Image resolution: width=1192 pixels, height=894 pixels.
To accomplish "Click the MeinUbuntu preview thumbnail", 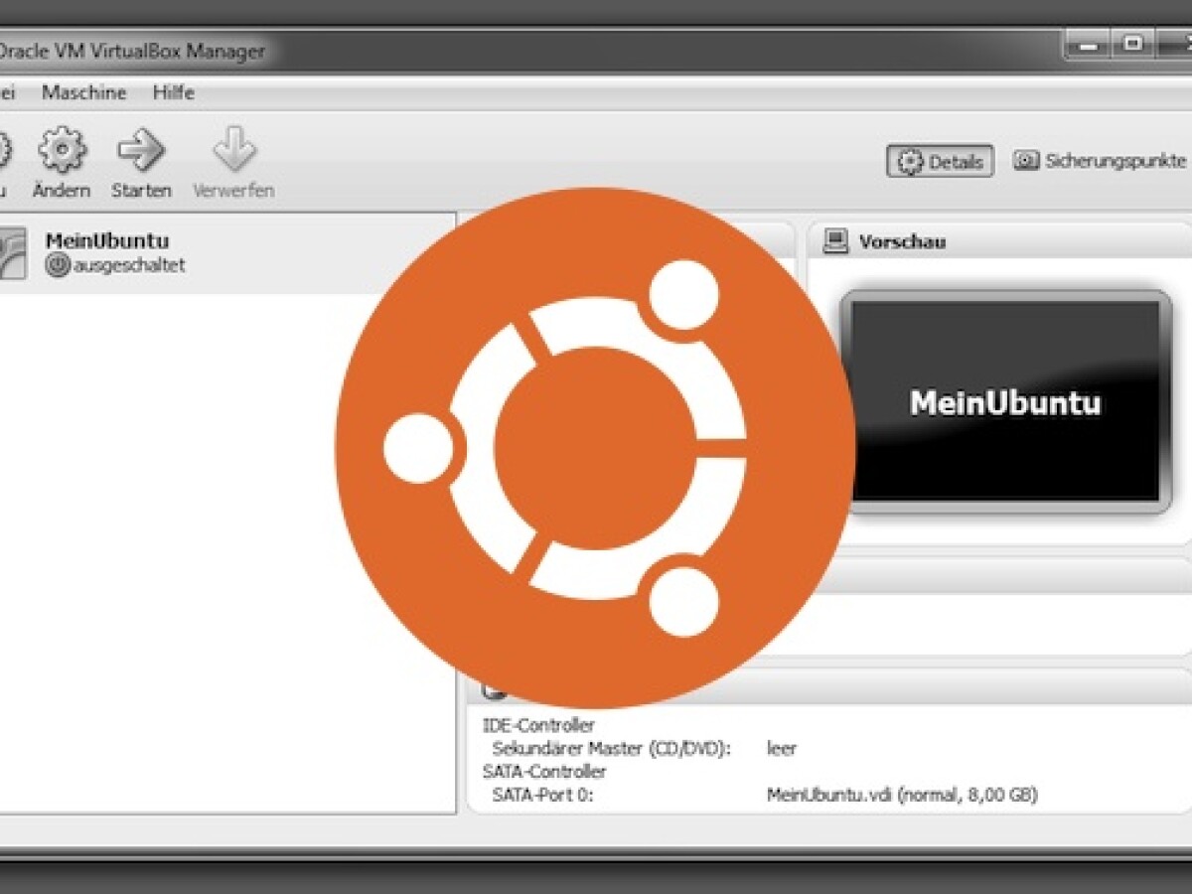I will (1004, 401).
